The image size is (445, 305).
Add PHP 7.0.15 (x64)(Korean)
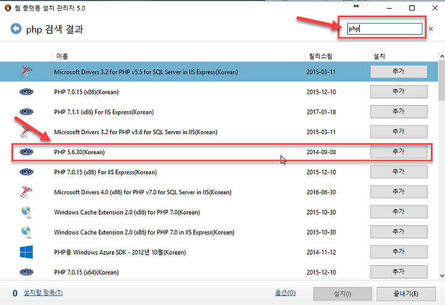pos(399,272)
